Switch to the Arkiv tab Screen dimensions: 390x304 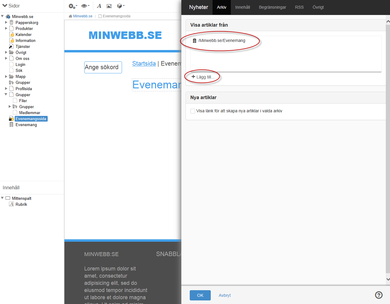tap(222, 7)
